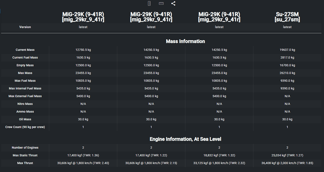Image resolution: width=324 pixels, height=172 pixels.
Task: Click the Max Static Thrust row label
Action: click(25, 155)
